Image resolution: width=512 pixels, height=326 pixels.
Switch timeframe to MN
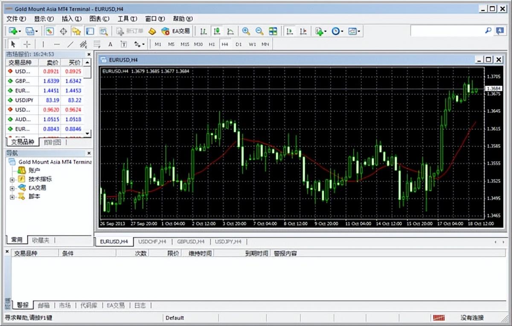(x=265, y=44)
